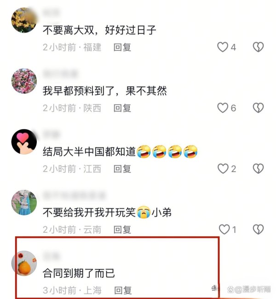Viewport: 276px width, 299px height.
Task: Reply to the 陕西 comment via 回复
Action: click(122, 108)
